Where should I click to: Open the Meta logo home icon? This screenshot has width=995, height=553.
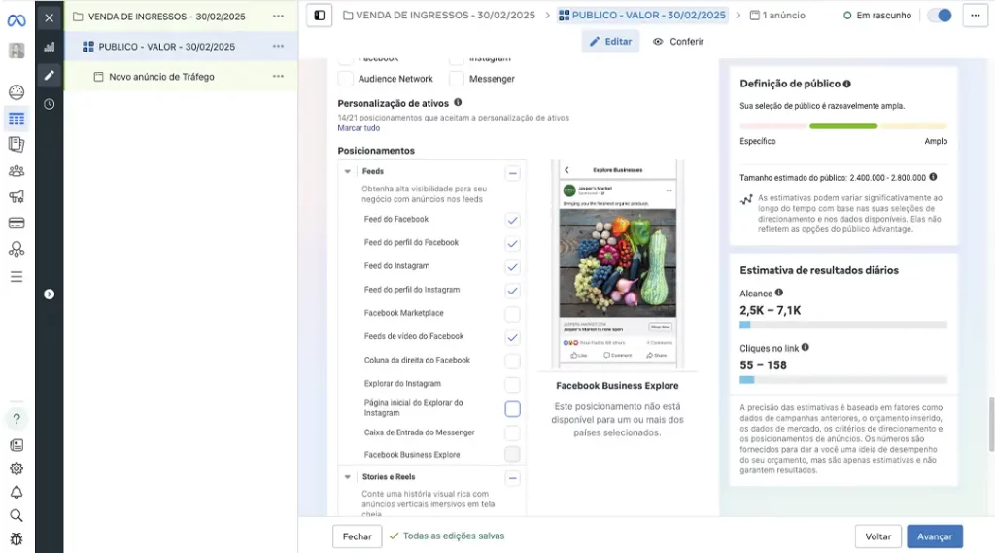(17, 19)
